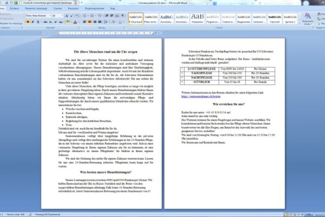The height and width of the screenshot is (217, 325).
Task: Start a numbered list
Action: click(x=92, y=16)
